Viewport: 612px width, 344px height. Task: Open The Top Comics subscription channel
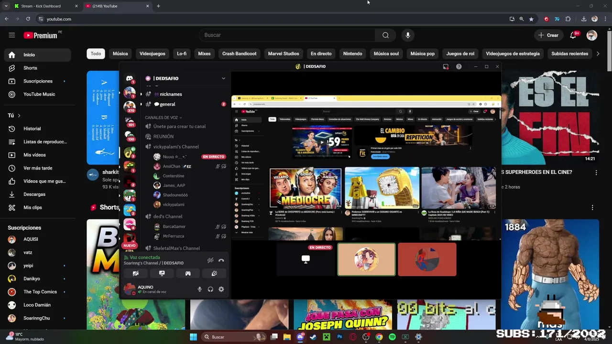point(37,291)
